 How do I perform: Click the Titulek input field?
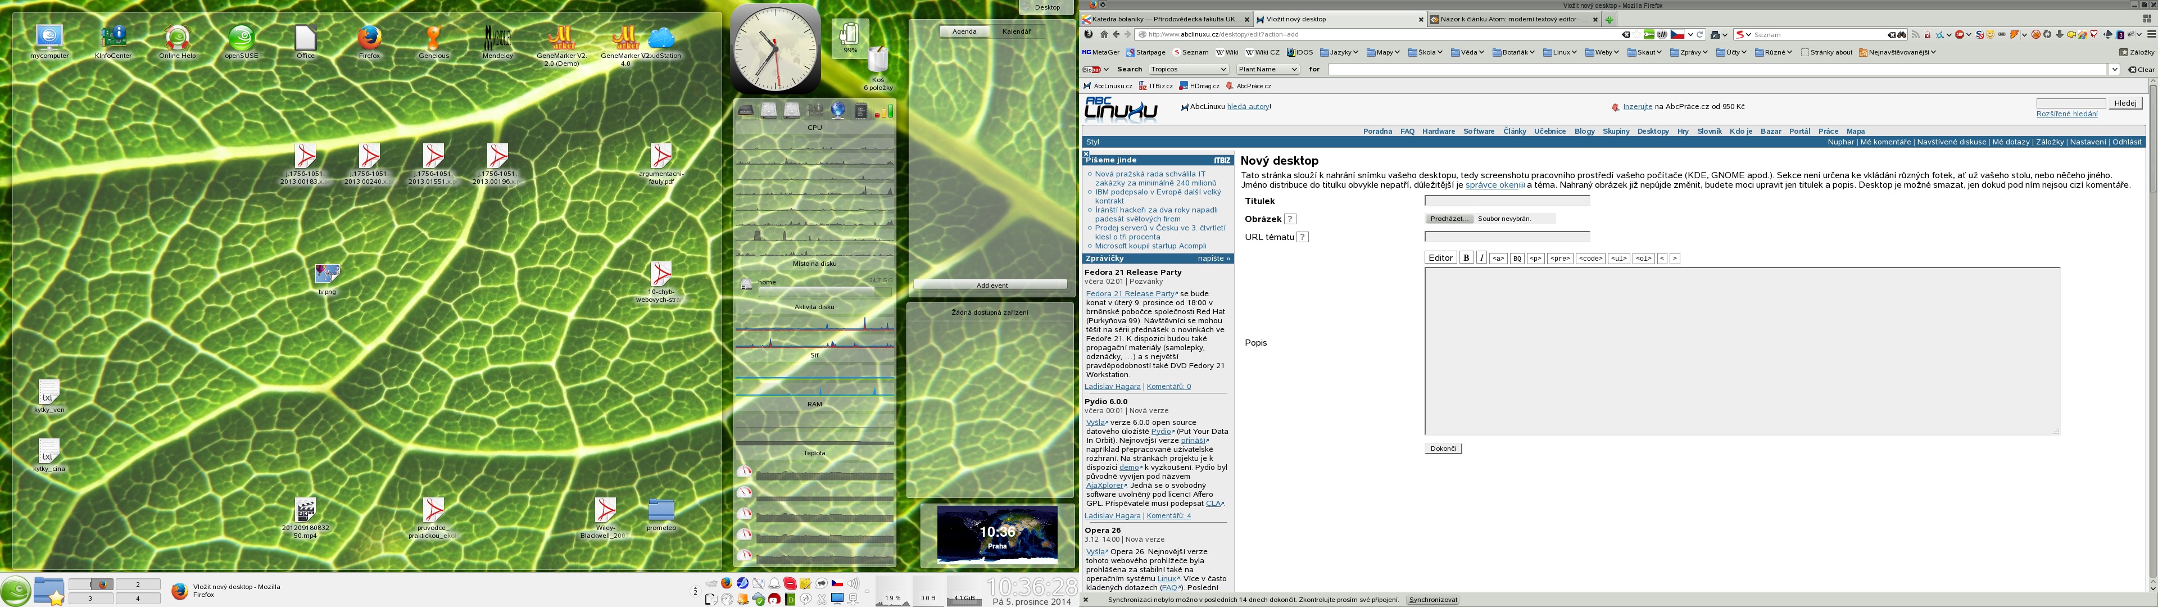tap(1507, 201)
